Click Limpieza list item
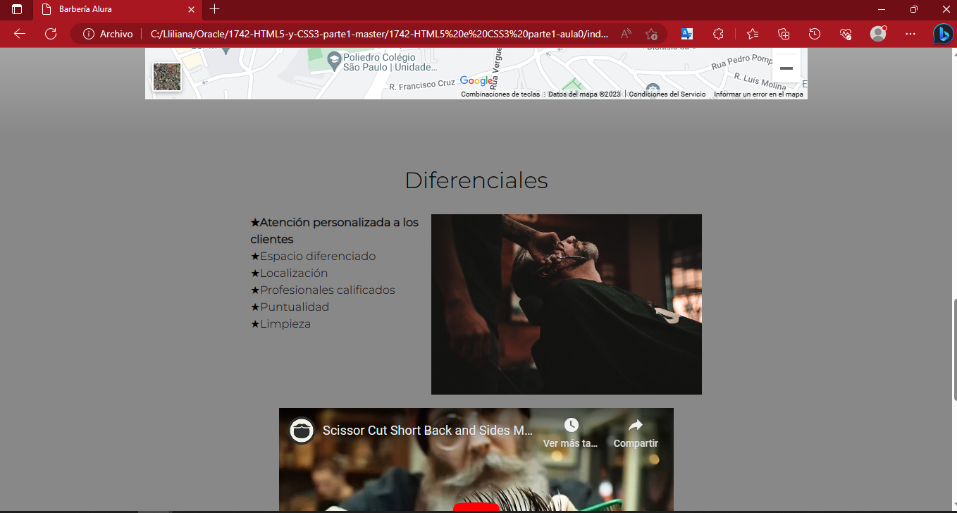957x513 pixels. pyautogui.click(x=280, y=324)
